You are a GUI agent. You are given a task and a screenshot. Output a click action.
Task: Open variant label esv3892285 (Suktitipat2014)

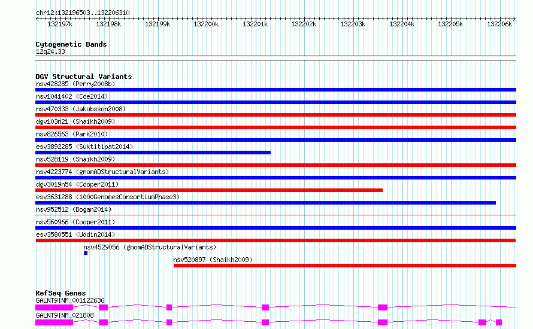tap(84, 147)
